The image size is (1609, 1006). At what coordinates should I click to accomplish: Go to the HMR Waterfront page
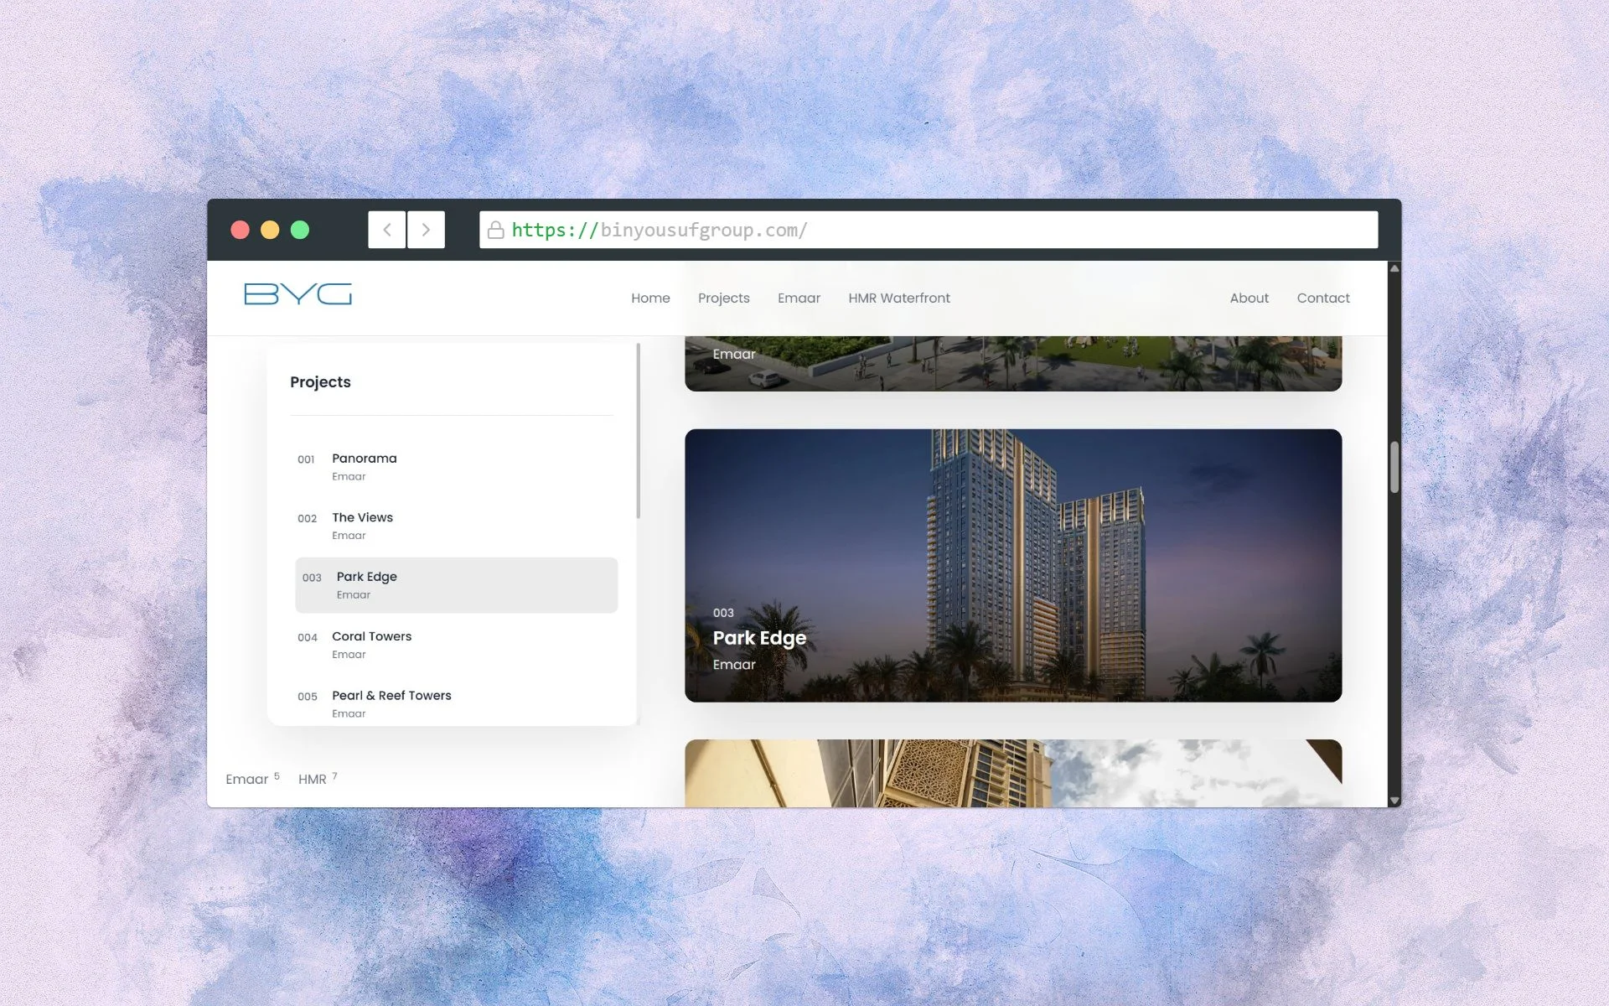pos(898,298)
